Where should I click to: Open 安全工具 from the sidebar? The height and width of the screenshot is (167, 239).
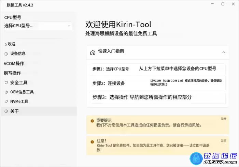pyautogui.click(x=39, y=82)
